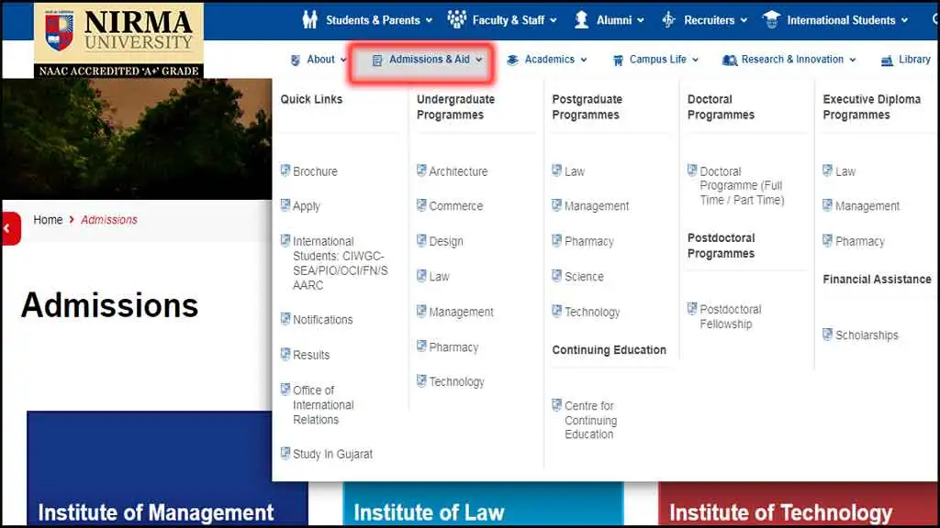The height and width of the screenshot is (528, 940).
Task: Open the Institute of Technology card
Action: [x=780, y=511]
